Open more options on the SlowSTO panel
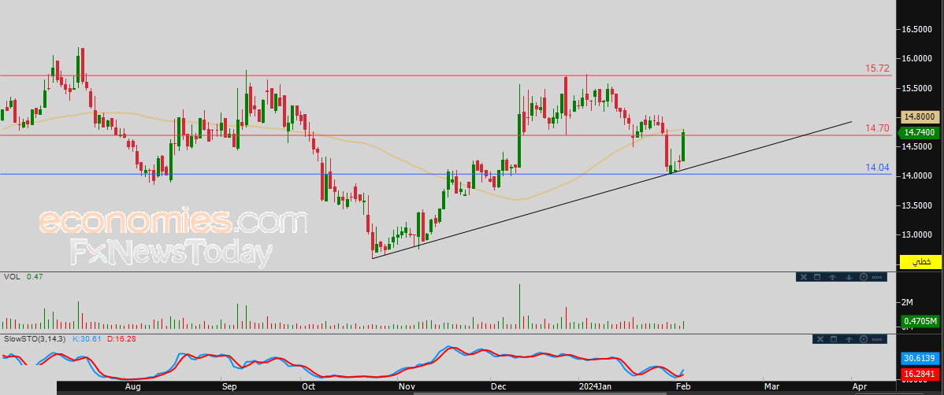This screenshot has height=395, width=944. coord(877,340)
